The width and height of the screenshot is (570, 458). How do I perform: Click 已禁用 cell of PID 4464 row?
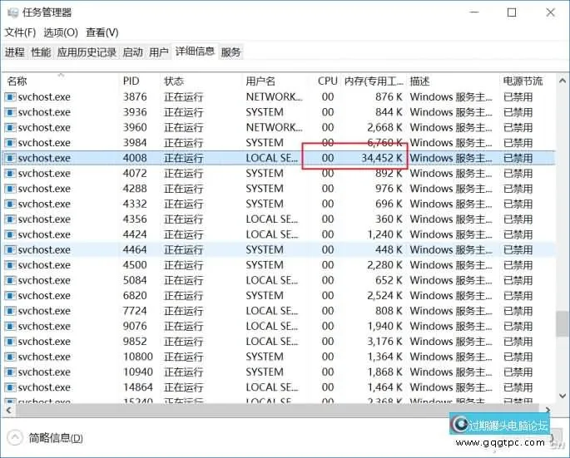click(518, 250)
